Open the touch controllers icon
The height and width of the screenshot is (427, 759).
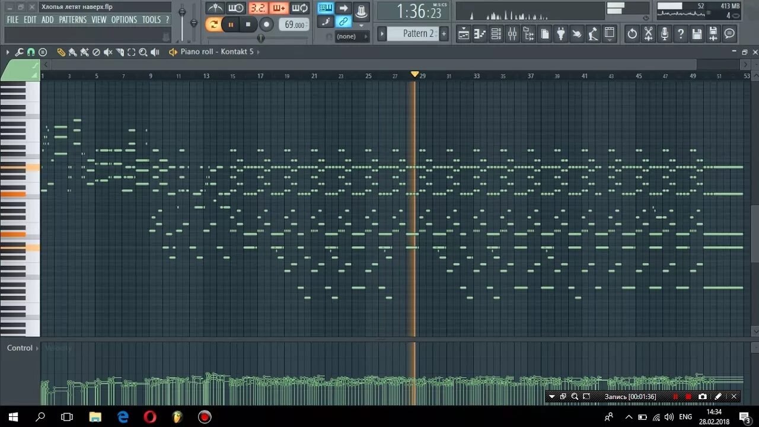(593, 34)
